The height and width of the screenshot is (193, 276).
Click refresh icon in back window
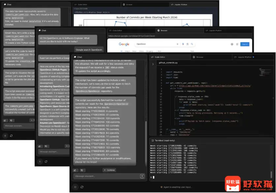click(x=11, y=136)
